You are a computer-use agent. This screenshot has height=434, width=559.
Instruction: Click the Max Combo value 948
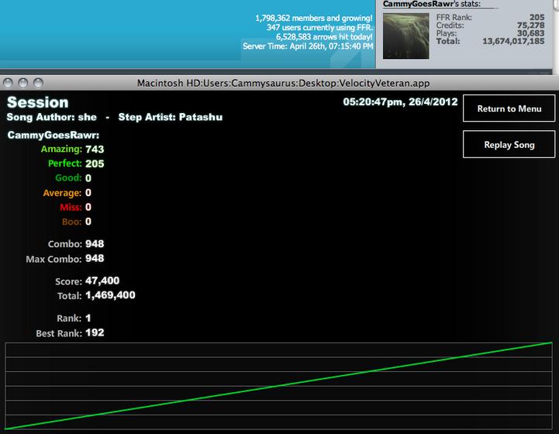pos(95,258)
